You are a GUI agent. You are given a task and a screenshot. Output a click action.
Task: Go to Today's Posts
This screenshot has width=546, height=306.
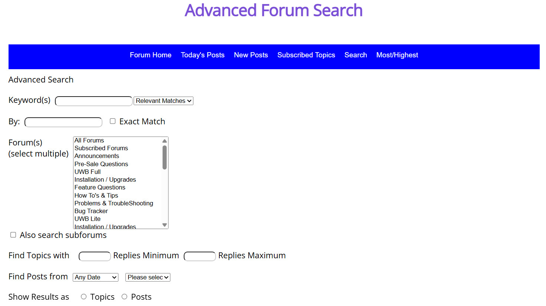(x=203, y=55)
